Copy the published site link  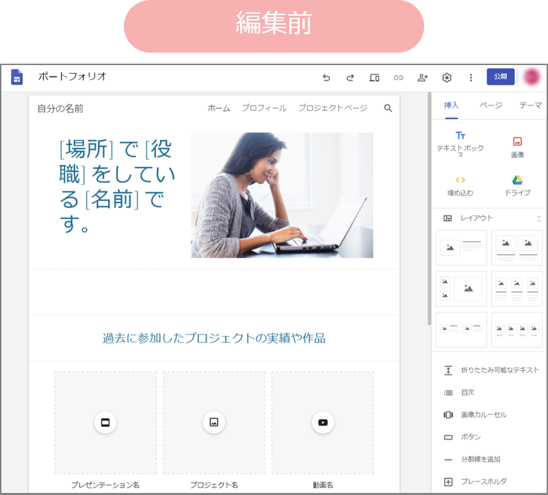click(398, 77)
